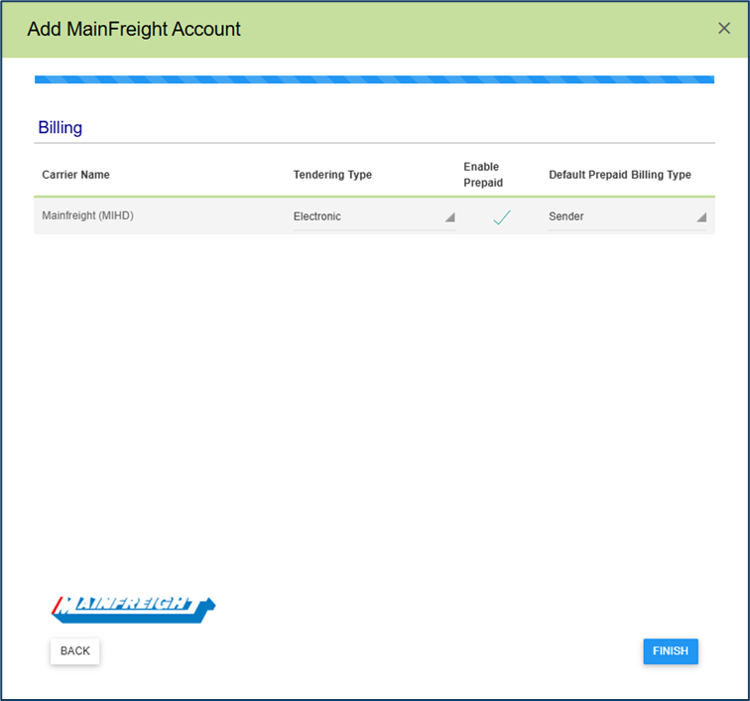
Task: Select the Carrier Name column header
Action: (x=76, y=175)
